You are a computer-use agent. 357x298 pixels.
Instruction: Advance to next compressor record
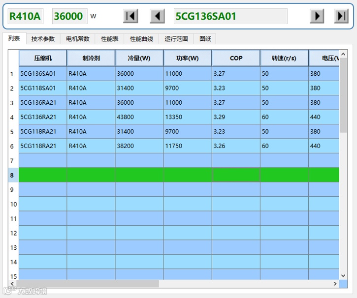[317, 16]
